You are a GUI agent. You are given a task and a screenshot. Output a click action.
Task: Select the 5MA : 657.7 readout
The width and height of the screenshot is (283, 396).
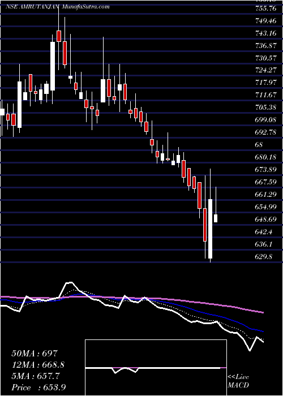click(36, 376)
